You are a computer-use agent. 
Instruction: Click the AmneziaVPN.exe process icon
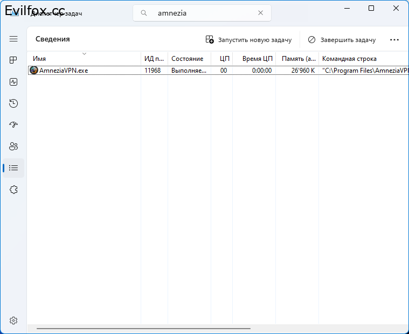(x=34, y=71)
